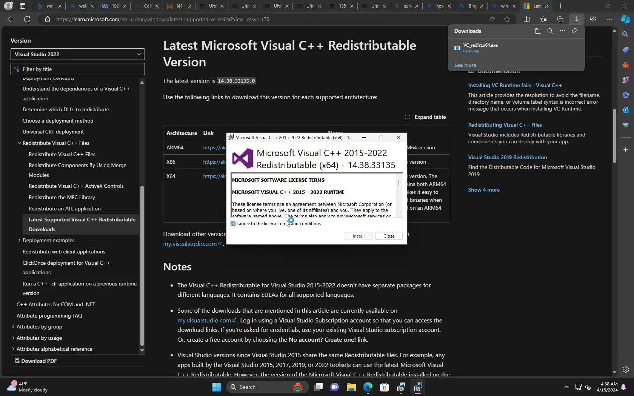The image size is (634, 396).
Task: Click the navigation tree scrollbar thumb
Action: tap(142, 266)
